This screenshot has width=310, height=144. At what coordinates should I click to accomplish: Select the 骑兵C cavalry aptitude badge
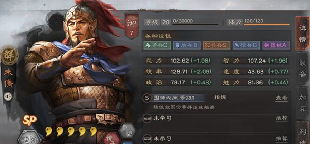157,45
